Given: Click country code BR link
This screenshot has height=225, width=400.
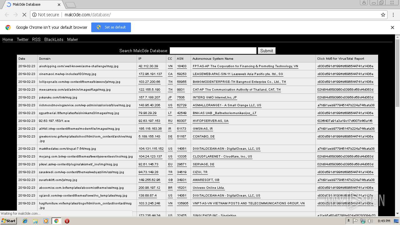Looking at the screenshot, I should click(x=170, y=188).
